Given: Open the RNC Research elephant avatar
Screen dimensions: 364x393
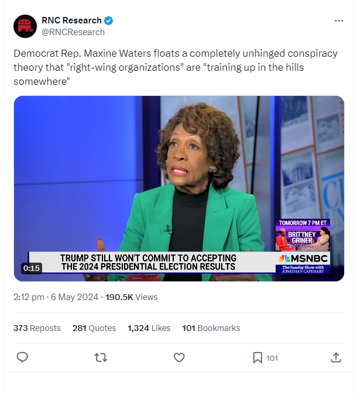Looking at the screenshot, I should coord(25,26).
